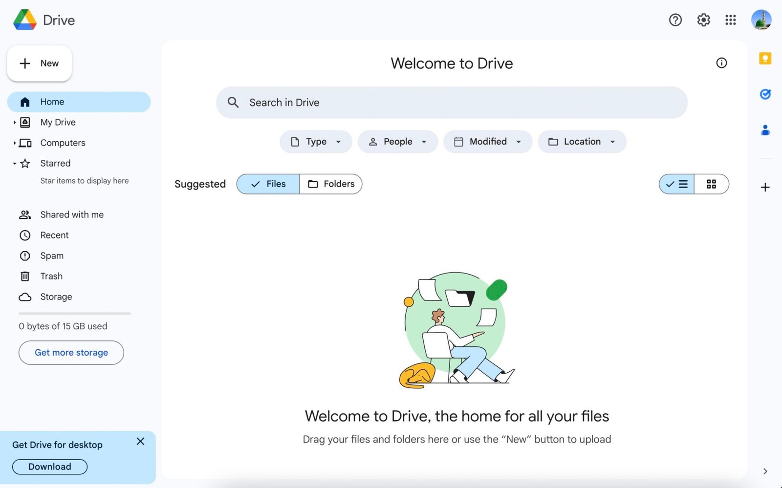Switch suggested filter to Folders
782x488 pixels.
[x=331, y=184]
